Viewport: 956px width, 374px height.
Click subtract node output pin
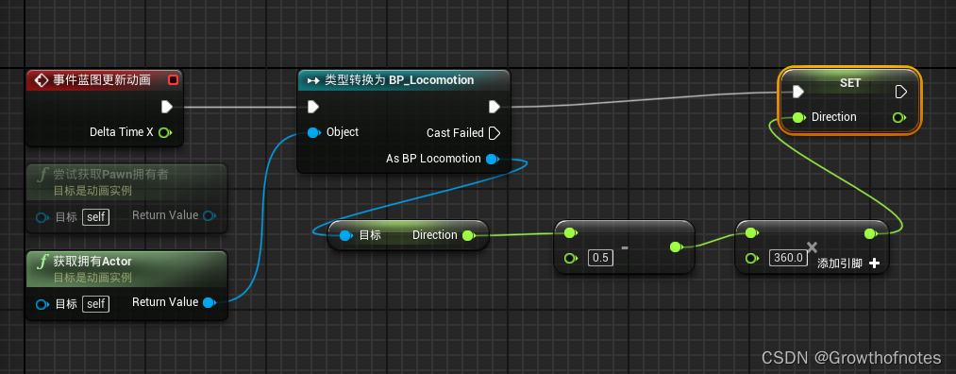pyautogui.click(x=675, y=247)
